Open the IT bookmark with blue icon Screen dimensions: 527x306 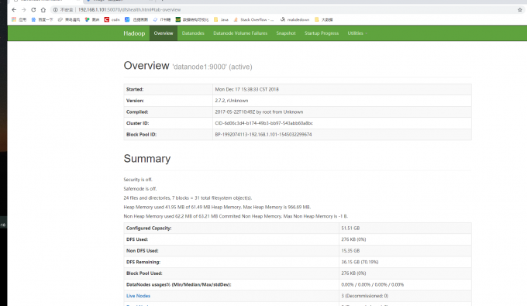click(162, 19)
